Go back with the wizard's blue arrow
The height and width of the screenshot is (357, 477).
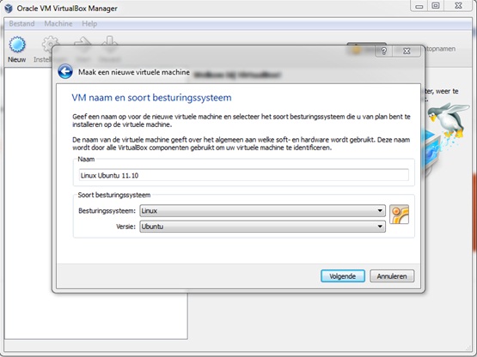(65, 72)
